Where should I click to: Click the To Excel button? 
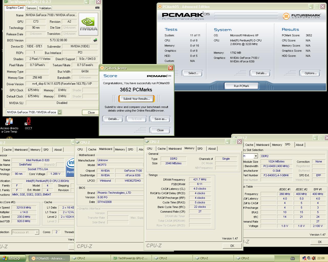(137, 119)
